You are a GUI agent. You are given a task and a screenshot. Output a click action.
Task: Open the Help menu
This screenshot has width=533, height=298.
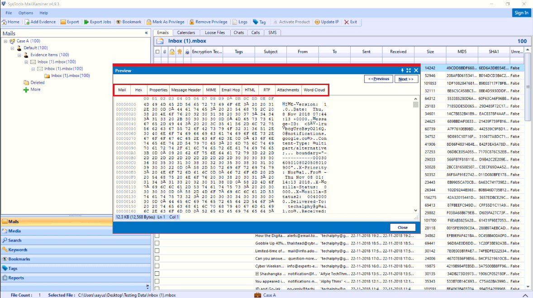pos(43,13)
